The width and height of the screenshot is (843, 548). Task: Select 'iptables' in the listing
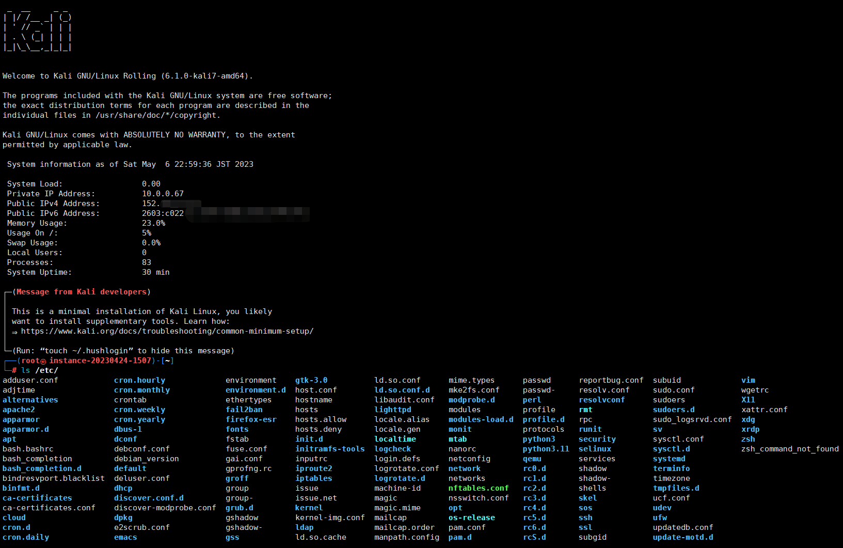tap(314, 478)
